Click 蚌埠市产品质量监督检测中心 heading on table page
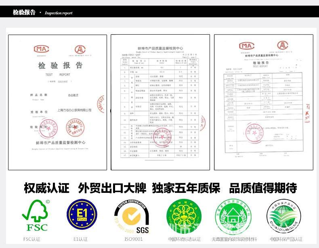Viewport: 319px width, 248px height. (160, 48)
